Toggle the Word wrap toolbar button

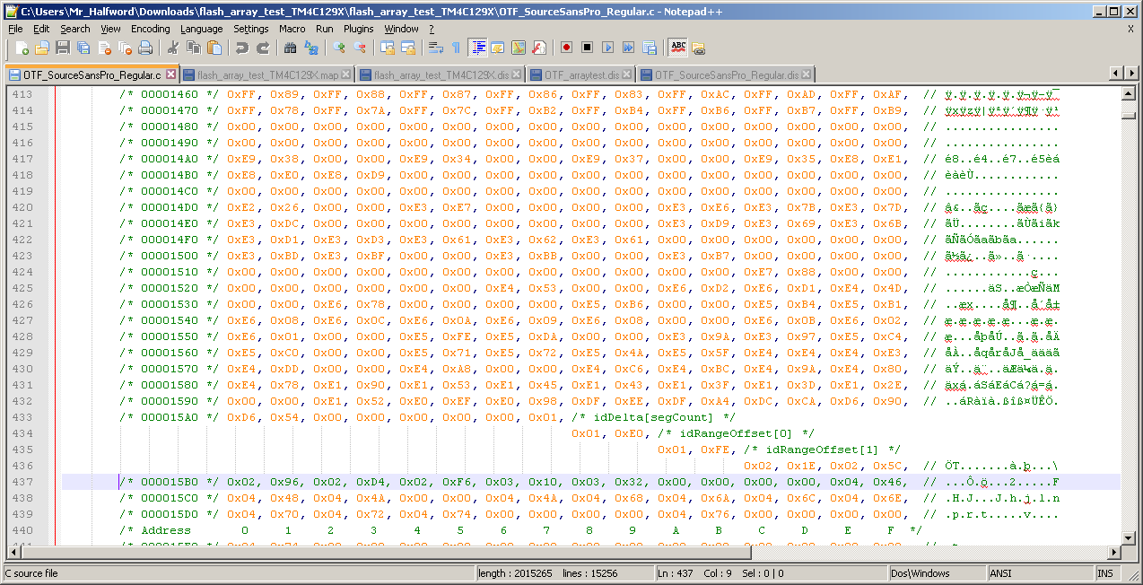point(435,48)
